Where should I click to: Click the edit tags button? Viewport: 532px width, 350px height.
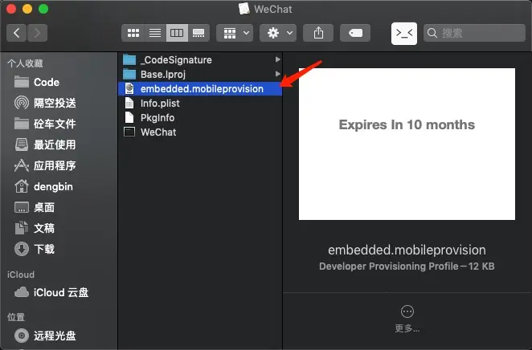[355, 33]
